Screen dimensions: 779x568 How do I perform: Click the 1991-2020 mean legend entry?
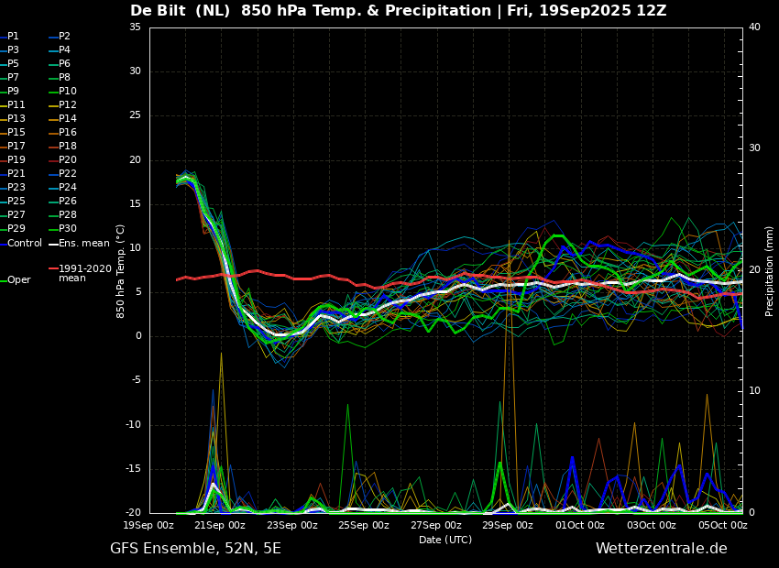coord(81,273)
